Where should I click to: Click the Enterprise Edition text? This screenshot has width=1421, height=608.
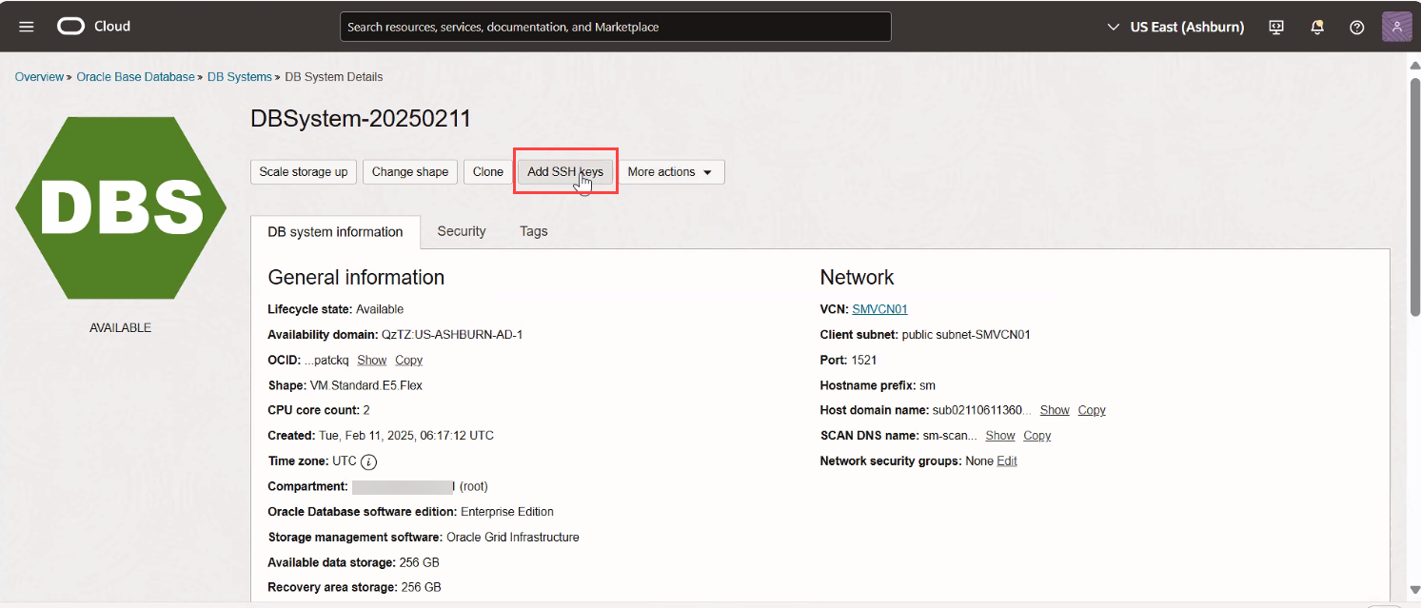point(507,512)
